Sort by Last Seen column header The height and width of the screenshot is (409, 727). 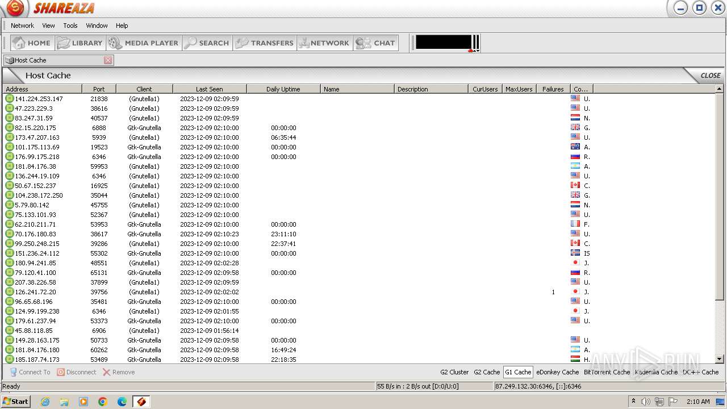pos(210,89)
